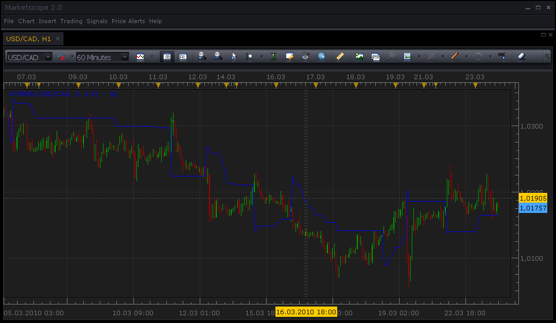Zoom in with the magnifier plus icon

coord(202,56)
